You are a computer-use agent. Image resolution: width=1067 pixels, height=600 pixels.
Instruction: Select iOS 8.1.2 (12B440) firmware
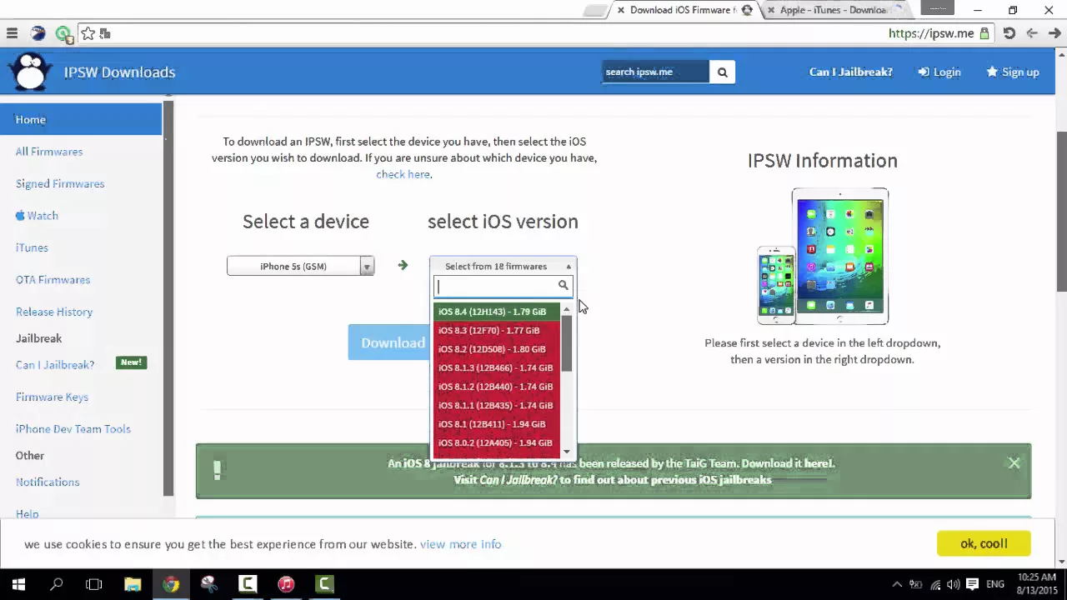pos(496,387)
